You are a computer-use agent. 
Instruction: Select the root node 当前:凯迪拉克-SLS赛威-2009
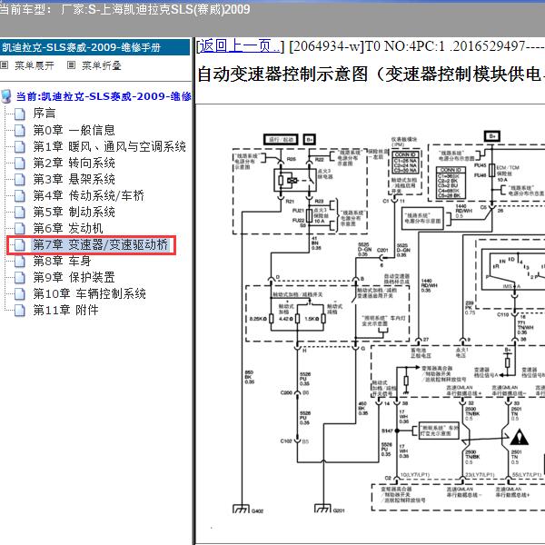coord(104,96)
